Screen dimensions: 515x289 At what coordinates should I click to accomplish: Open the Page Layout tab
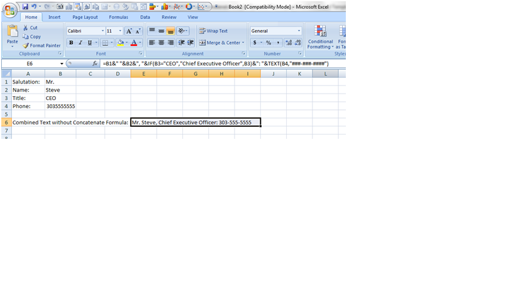tap(85, 17)
